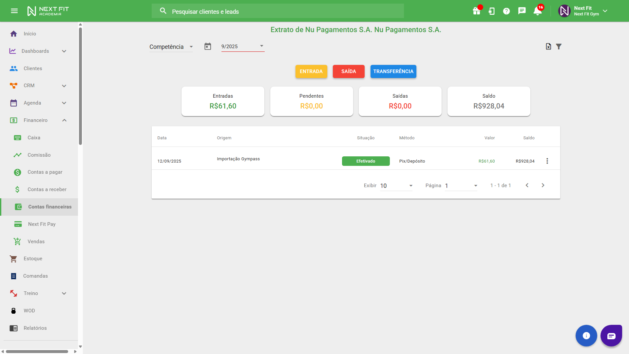Open the chat messages icon in header
629x354 pixels.
(x=522, y=11)
